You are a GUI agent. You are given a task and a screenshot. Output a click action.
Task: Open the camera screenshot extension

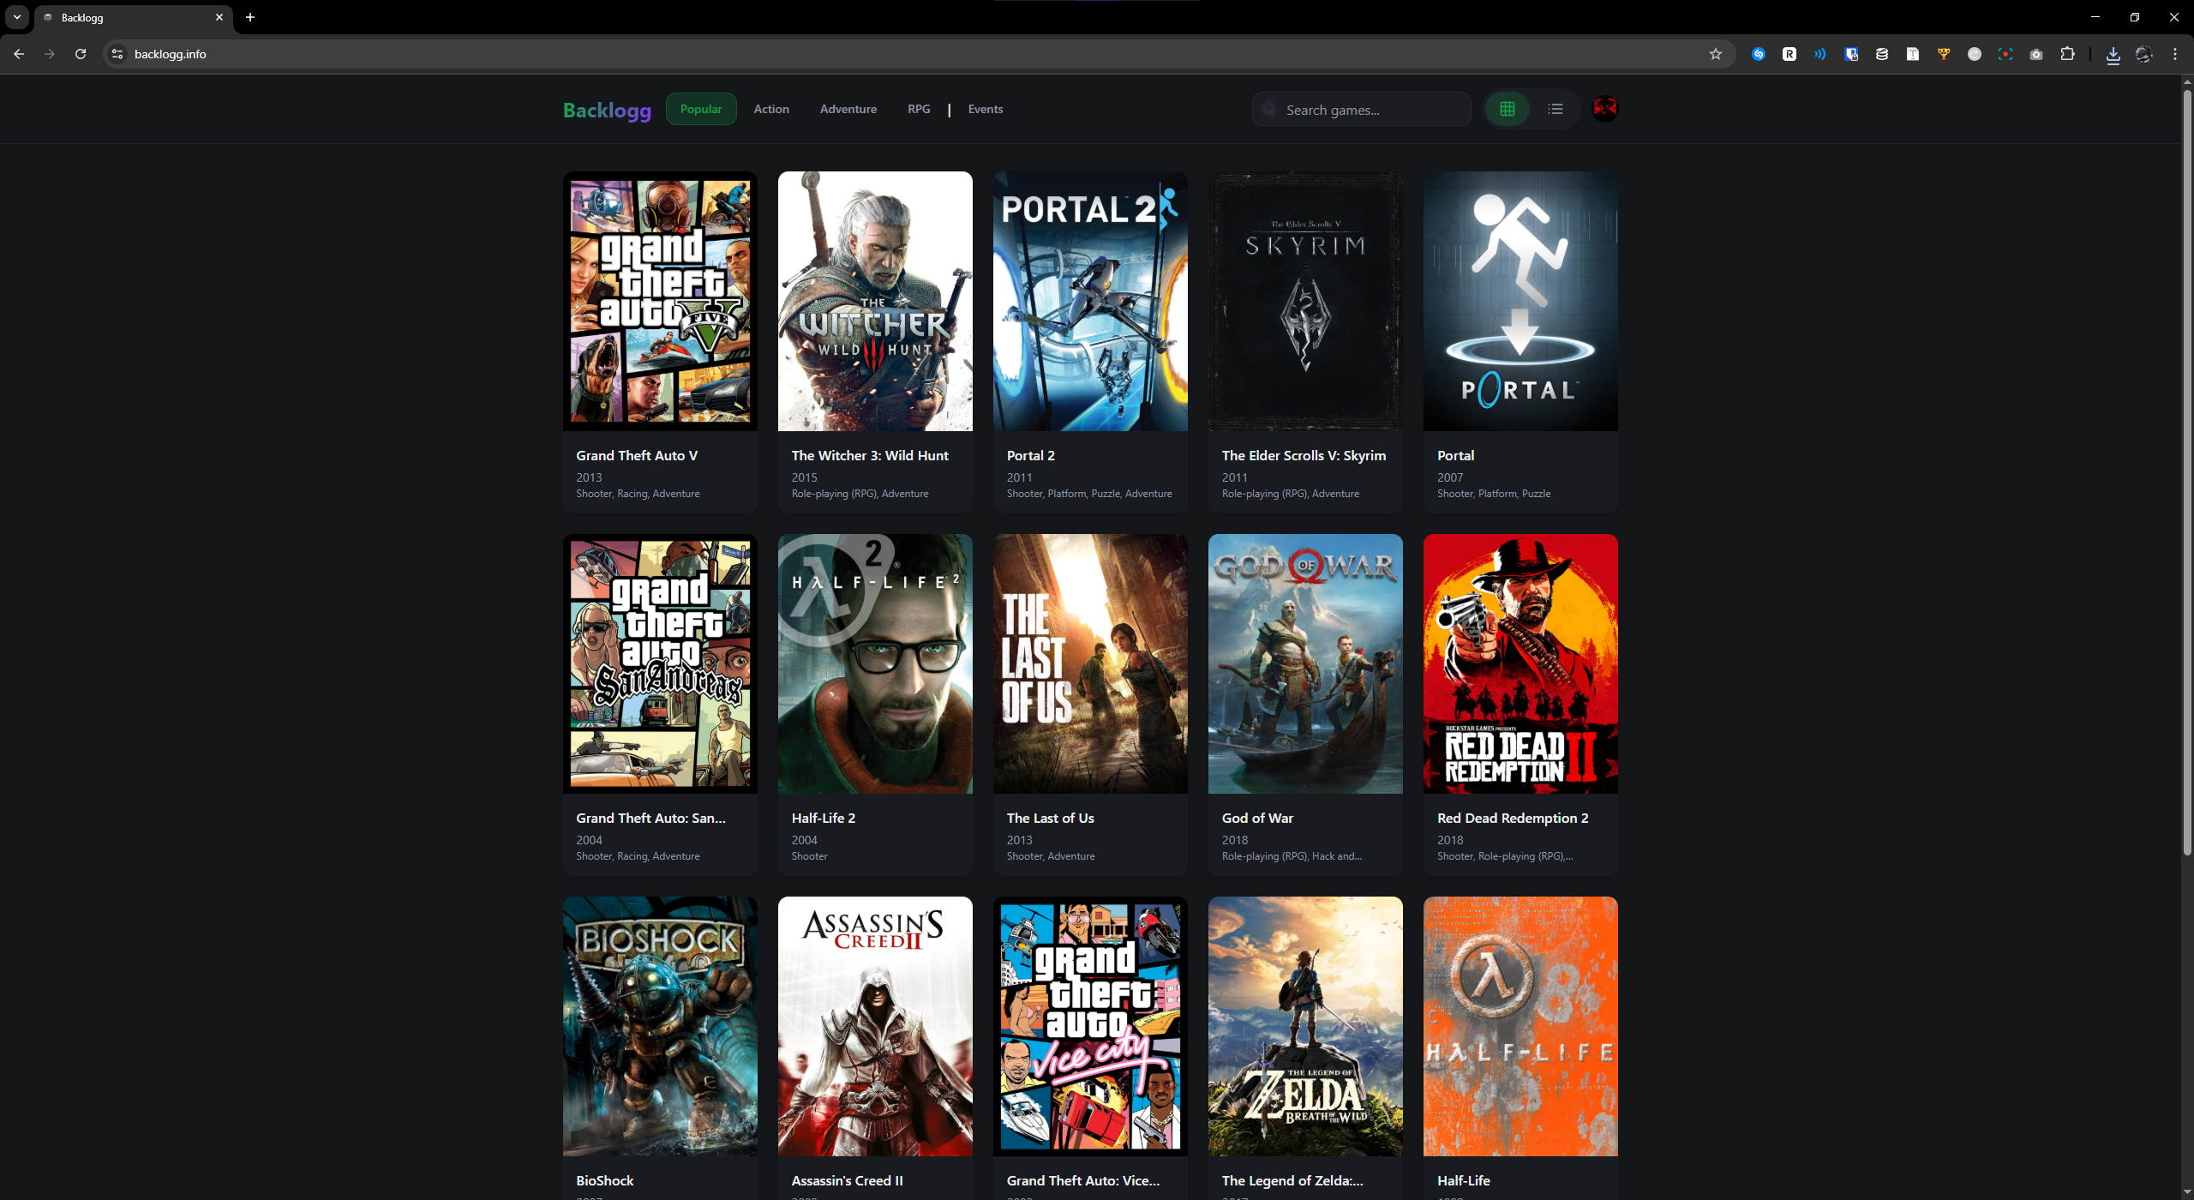(x=2035, y=54)
